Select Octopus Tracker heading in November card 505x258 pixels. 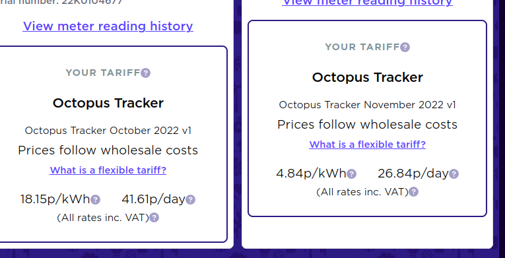pos(367,77)
